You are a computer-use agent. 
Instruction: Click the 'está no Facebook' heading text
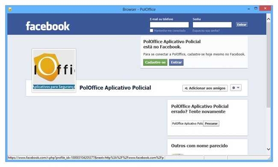(162, 47)
